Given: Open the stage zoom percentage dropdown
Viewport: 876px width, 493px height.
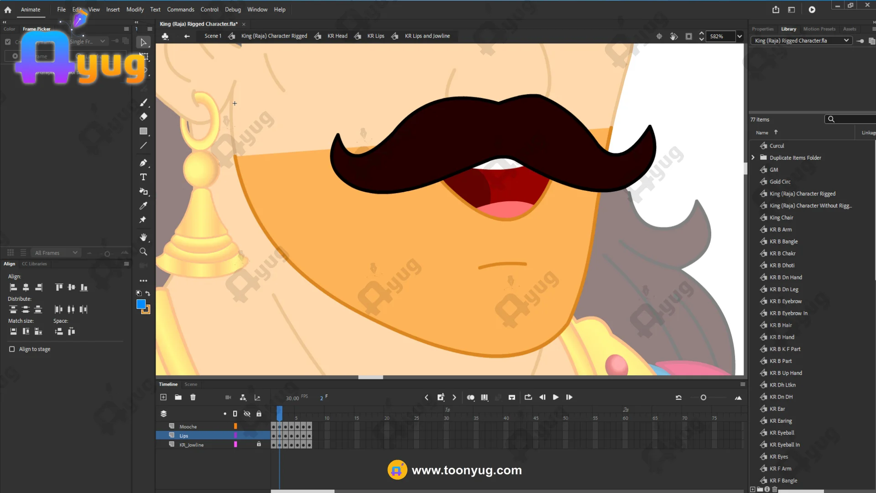Looking at the screenshot, I should 740,37.
